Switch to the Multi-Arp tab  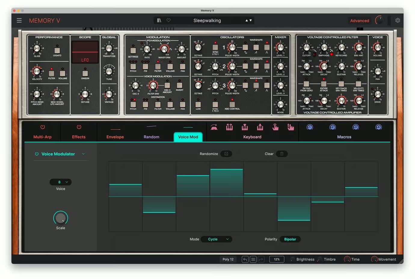point(42,137)
